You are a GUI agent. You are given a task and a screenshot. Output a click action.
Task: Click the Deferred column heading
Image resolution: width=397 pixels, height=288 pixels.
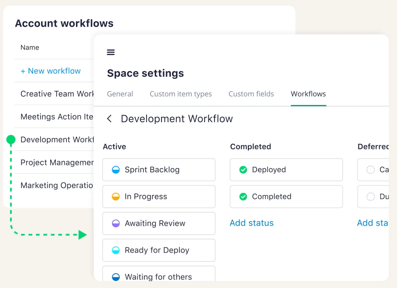pyautogui.click(x=373, y=146)
